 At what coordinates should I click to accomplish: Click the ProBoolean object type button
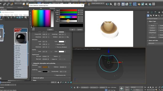(x=152, y=37)
